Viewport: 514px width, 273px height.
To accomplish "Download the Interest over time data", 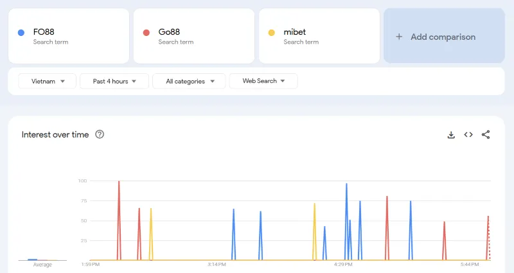I will click(x=451, y=135).
